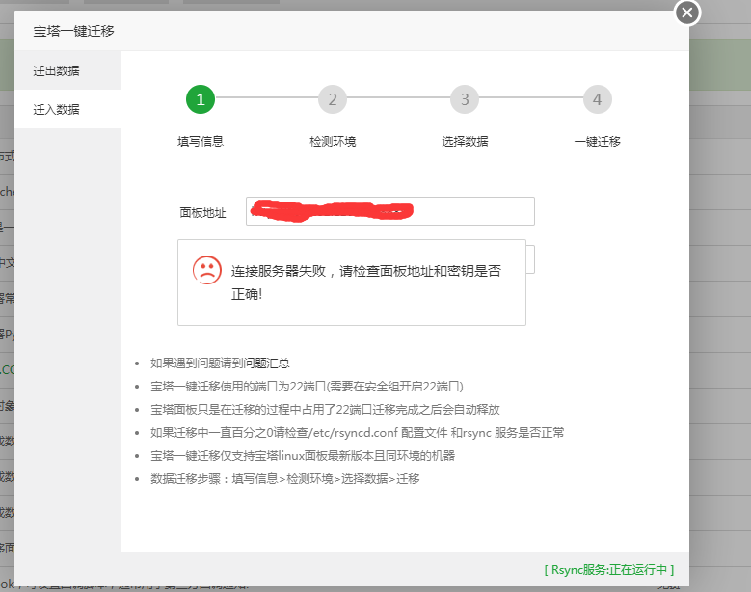Select step 1 circle 填写信息
The width and height of the screenshot is (751, 592).
[201, 99]
